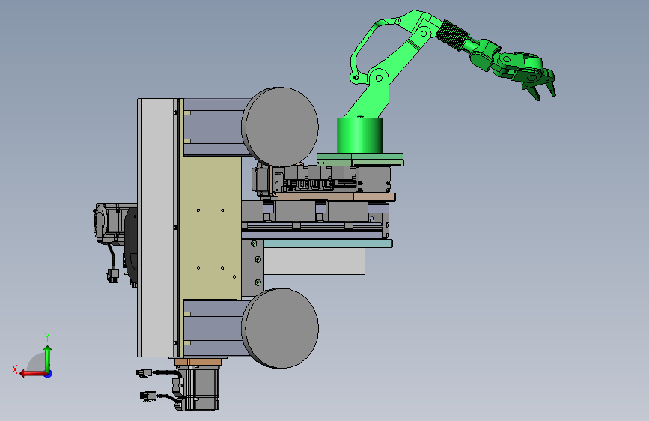Select the green cylindrical robot base
The image size is (649, 421).
coord(359,135)
